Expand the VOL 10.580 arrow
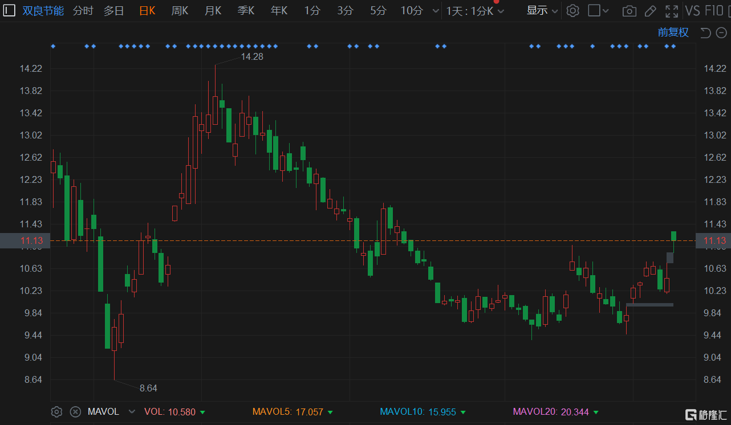This screenshot has width=731, height=425. 202,412
